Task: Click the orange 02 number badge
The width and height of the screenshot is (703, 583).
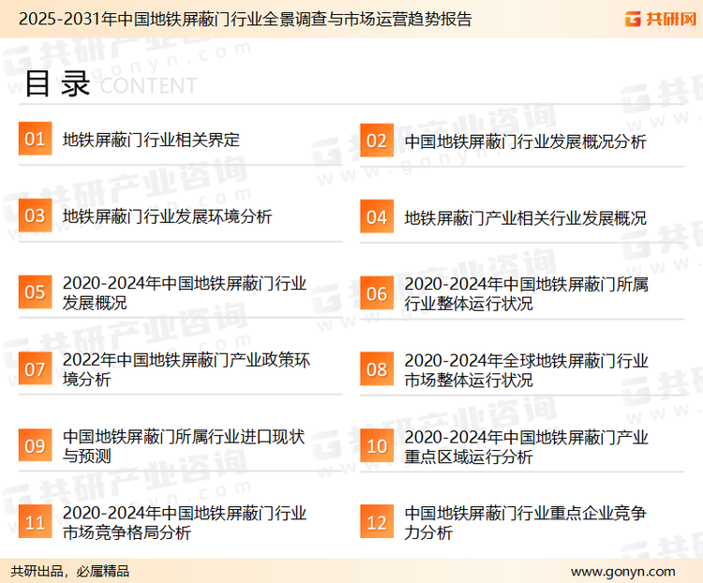Action: click(377, 141)
